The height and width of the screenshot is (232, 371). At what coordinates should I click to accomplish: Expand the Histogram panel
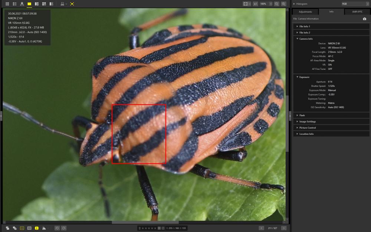tap(294, 4)
